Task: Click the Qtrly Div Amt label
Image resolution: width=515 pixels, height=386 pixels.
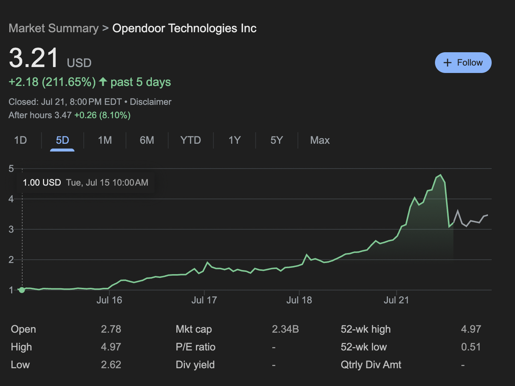Action: click(371, 365)
